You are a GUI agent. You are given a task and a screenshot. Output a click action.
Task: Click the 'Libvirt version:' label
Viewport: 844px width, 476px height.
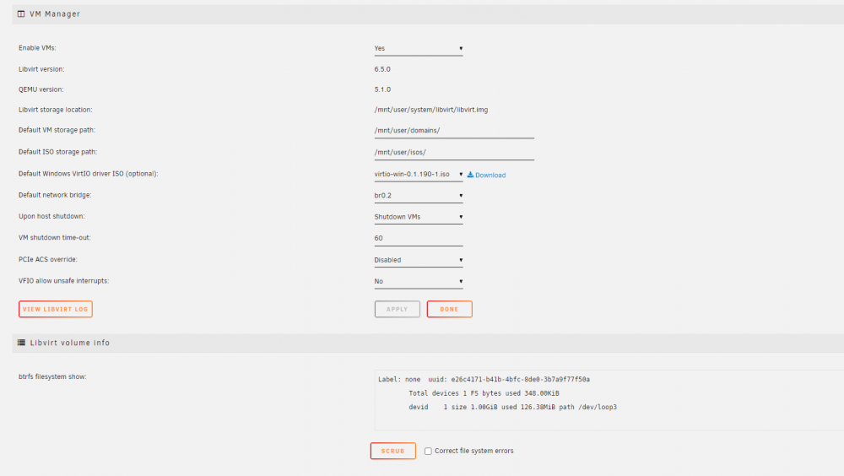(41, 69)
